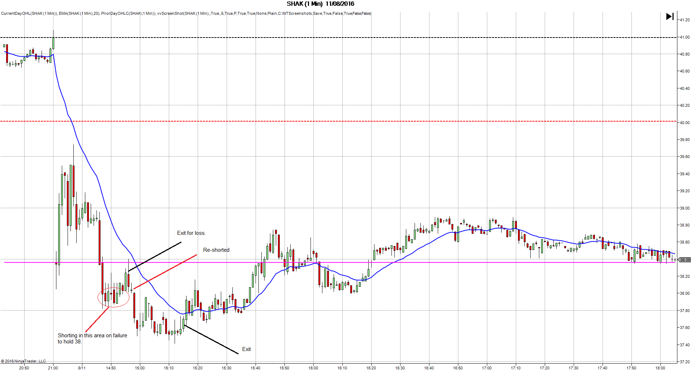This screenshot has width=694, height=373.
Task: Select the 37.80 price axis label
Action: [x=685, y=311]
